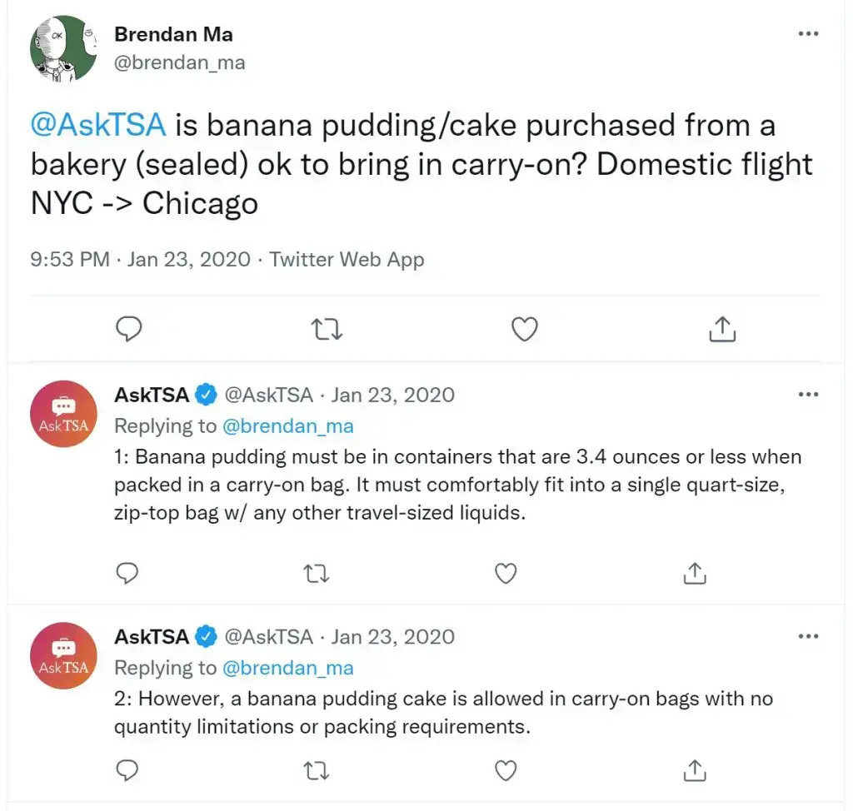Image resolution: width=853 pixels, height=811 pixels.
Task: Share Brendan Ma's tweet
Action: (x=721, y=329)
